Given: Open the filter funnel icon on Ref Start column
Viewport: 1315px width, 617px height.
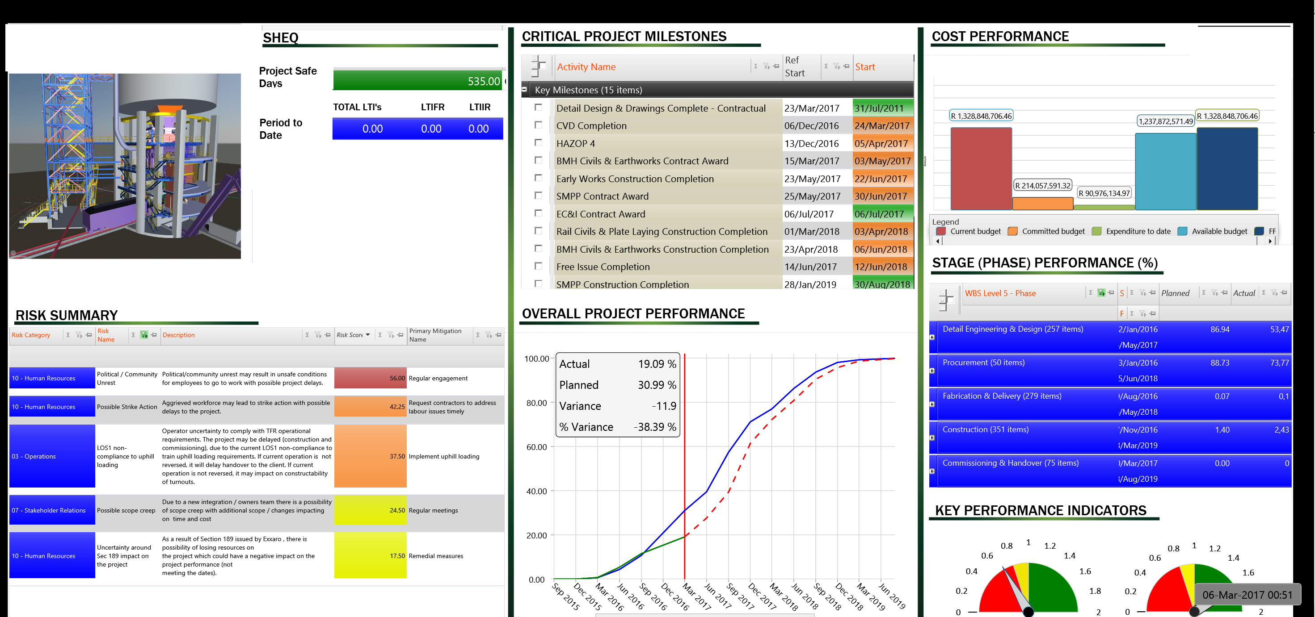Looking at the screenshot, I should (x=837, y=66).
